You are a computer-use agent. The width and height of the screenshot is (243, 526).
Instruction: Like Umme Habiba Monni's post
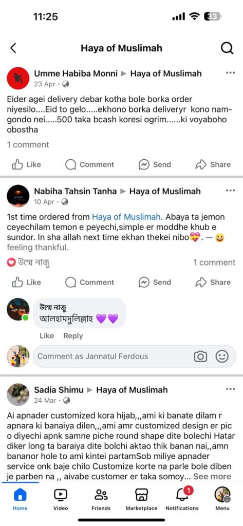coord(27,164)
